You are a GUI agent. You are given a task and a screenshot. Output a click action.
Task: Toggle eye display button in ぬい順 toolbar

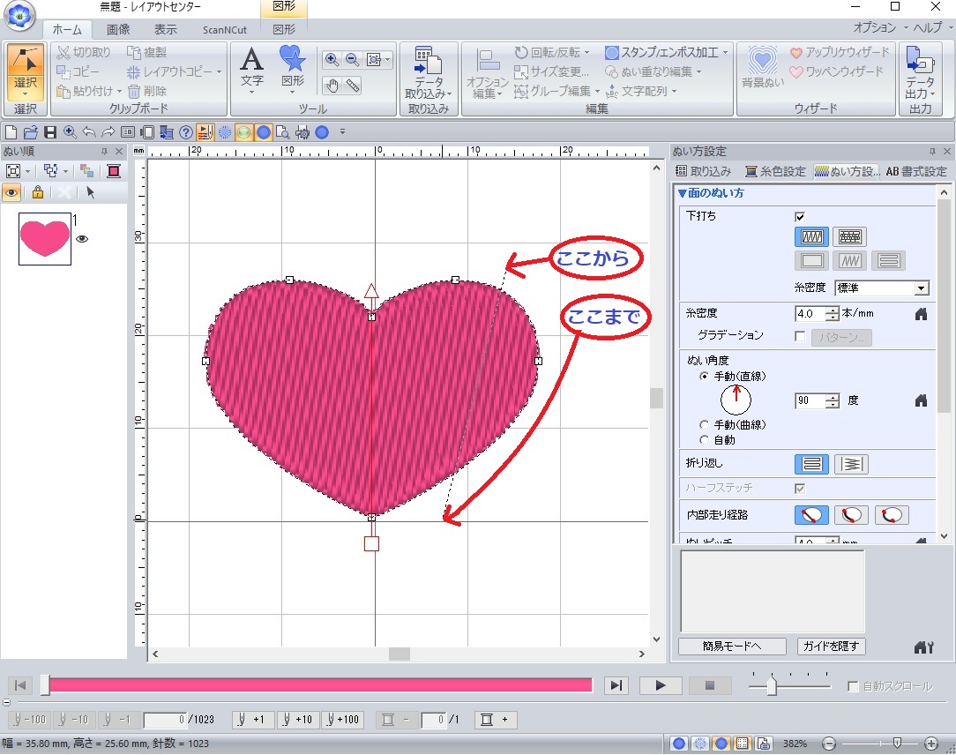pyautogui.click(x=11, y=192)
